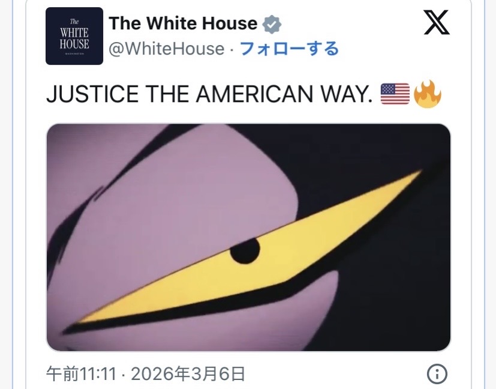Click the word JUSTICE in the tweet
Image resolution: width=496 pixels, height=389 pixels.
pyautogui.click(x=92, y=94)
